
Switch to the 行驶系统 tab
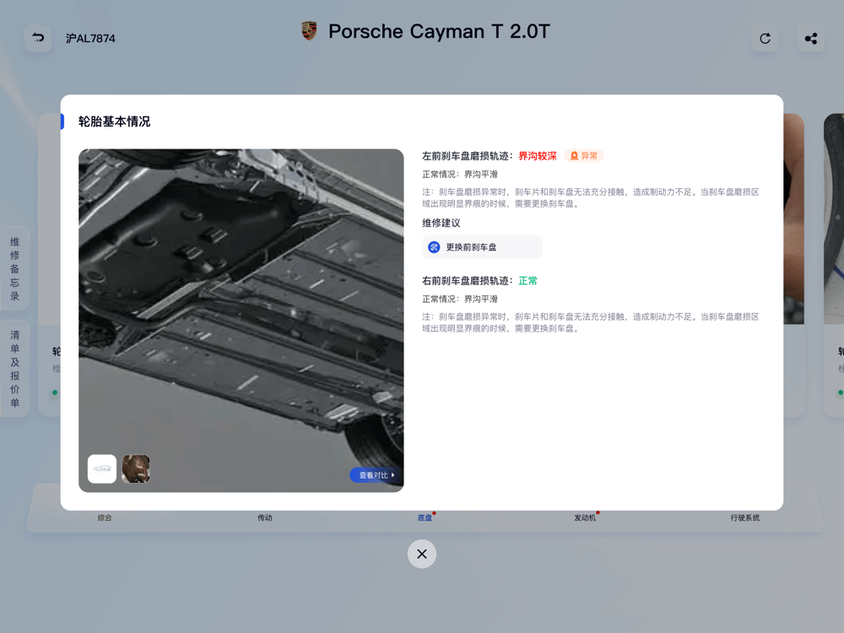745,518
